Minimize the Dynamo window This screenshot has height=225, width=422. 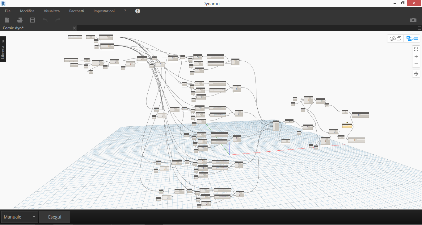395,3
